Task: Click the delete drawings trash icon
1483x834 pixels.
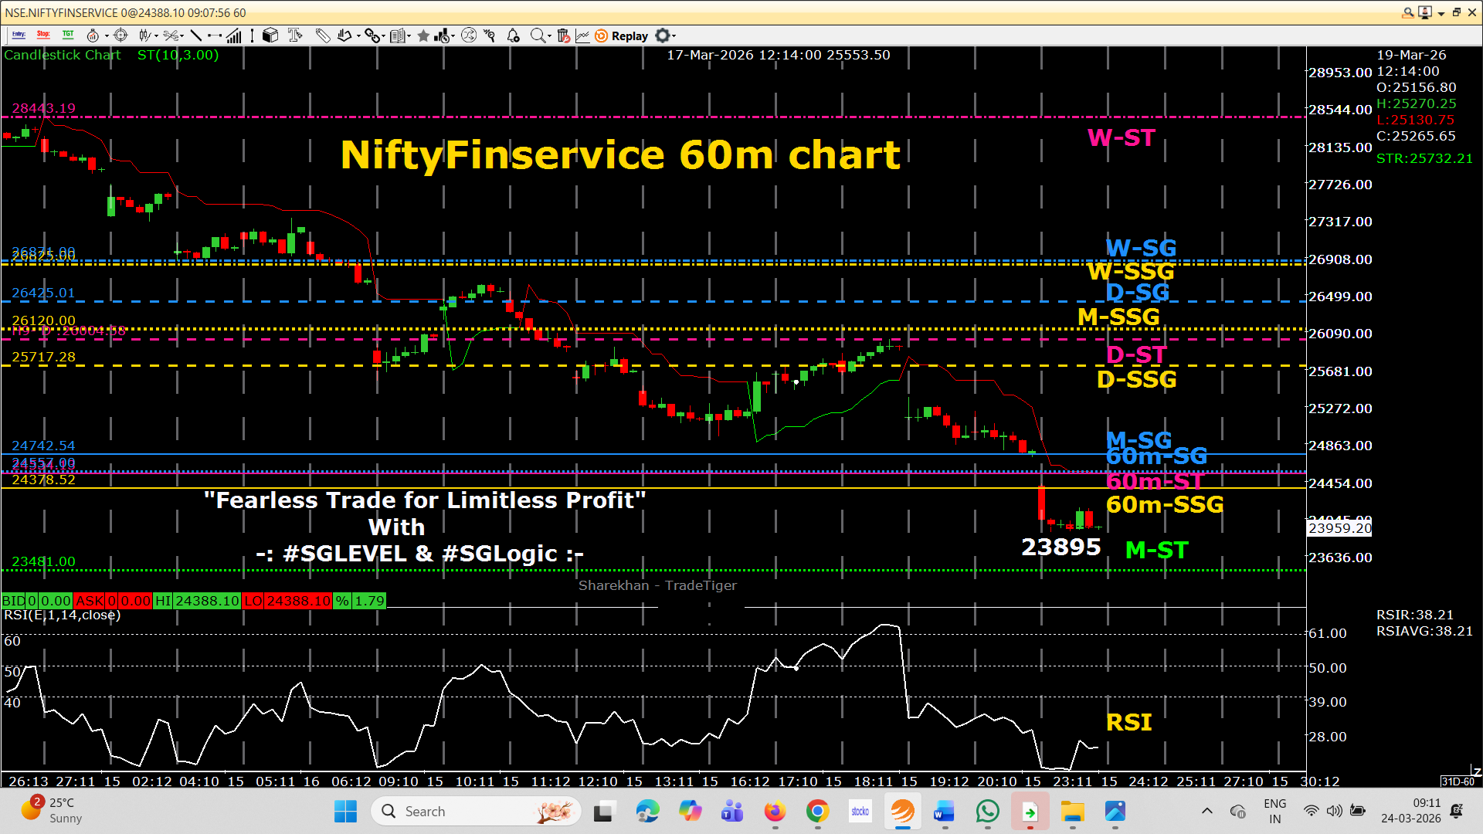Action: pyautogui.click(x=563, y=36)
